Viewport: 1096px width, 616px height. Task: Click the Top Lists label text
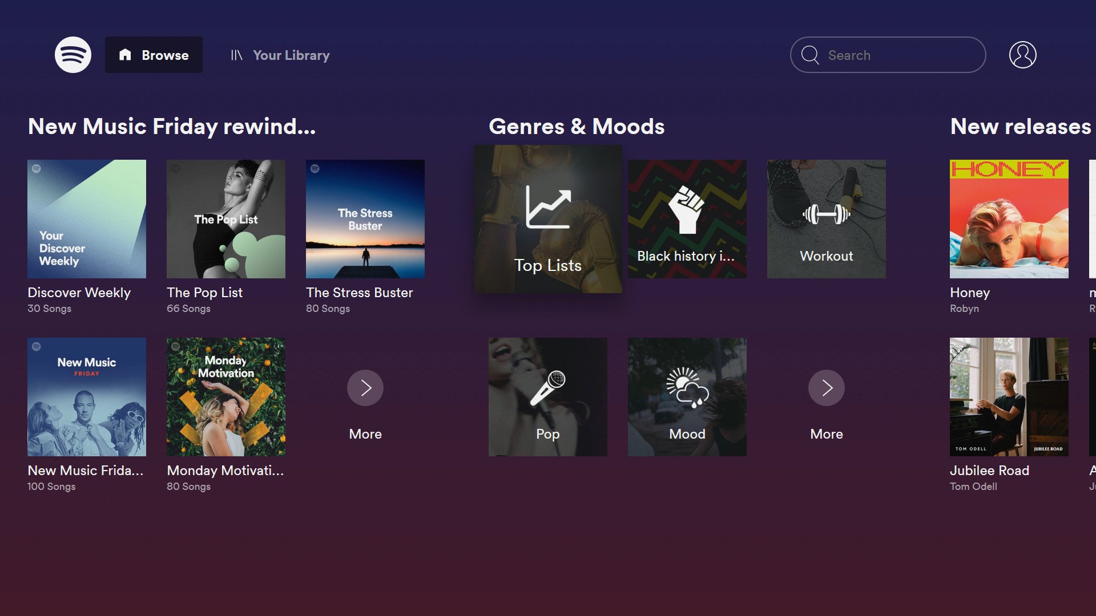click(x=548, y=265)
